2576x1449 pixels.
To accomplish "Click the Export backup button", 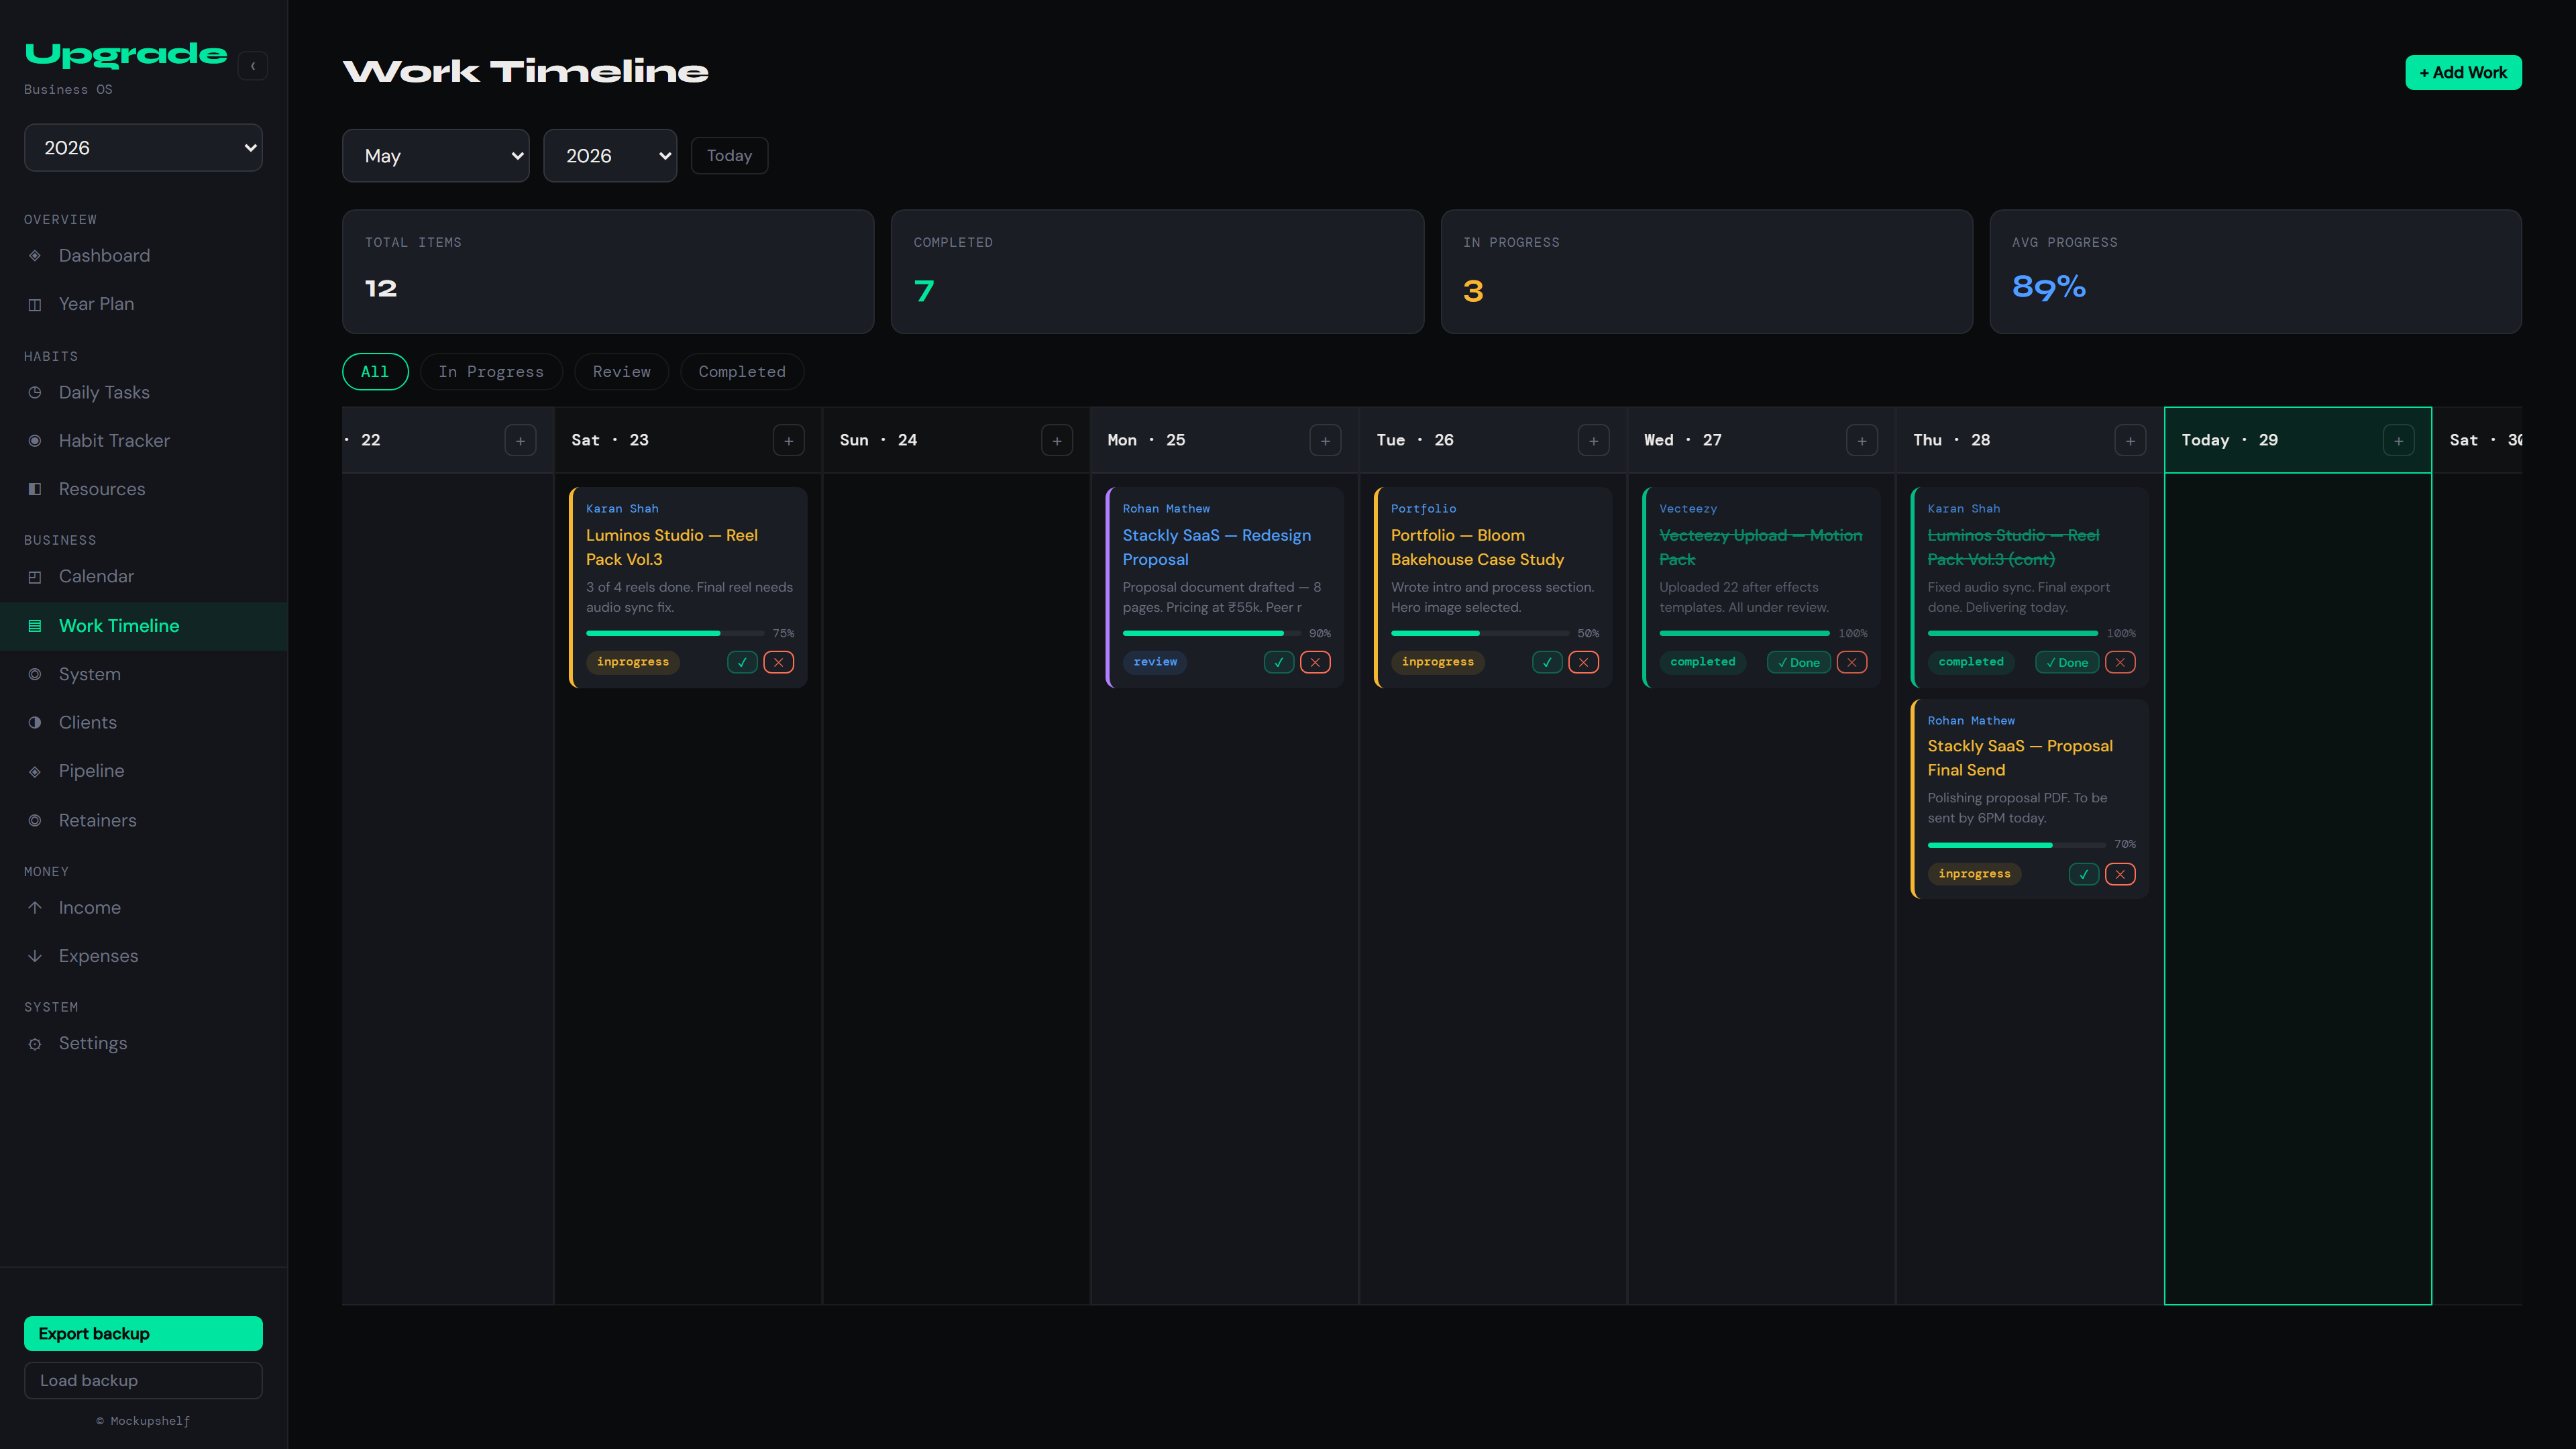I will coord(143,1334).
